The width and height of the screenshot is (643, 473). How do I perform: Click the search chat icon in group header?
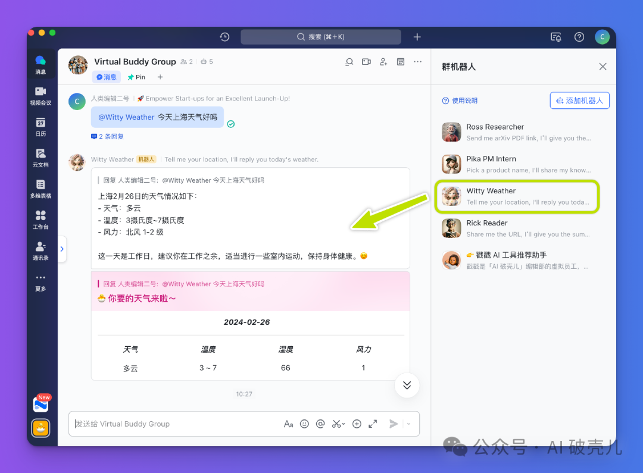(349, 62)
